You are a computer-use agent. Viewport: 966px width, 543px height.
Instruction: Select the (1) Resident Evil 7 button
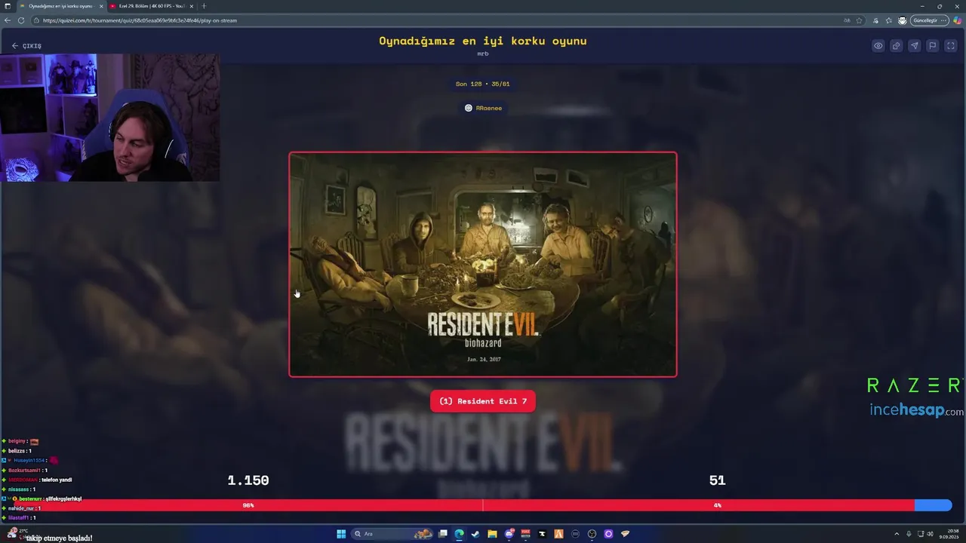pos(483,401)
